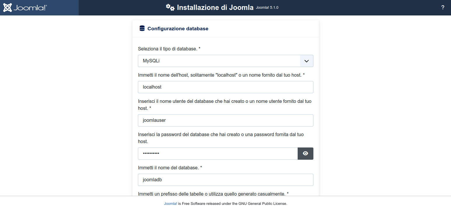
Task: Click the 'Inserisci il nome utente del database' label
Action: tap(224, 105)
